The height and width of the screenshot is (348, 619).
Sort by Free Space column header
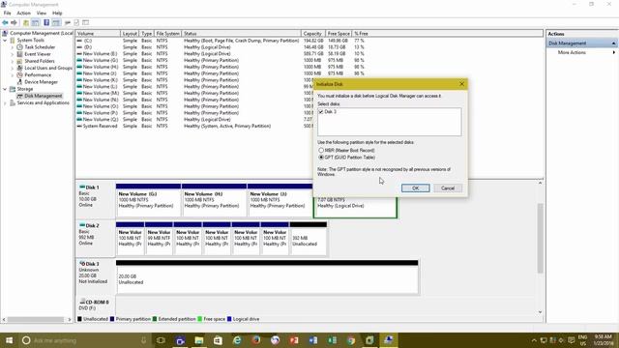pyautogui.click(x=339, y=34)
